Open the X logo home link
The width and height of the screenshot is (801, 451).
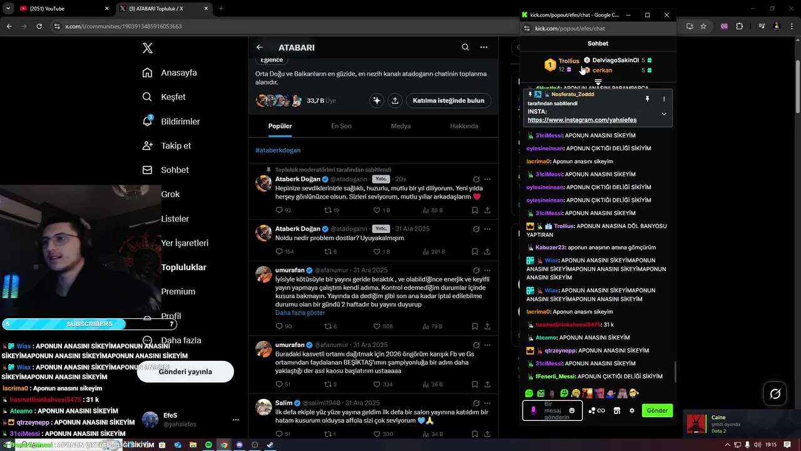tap(147, 48)
